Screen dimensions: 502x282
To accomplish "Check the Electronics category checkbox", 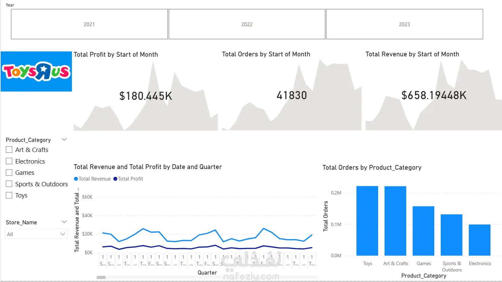I will pos(9,161).
